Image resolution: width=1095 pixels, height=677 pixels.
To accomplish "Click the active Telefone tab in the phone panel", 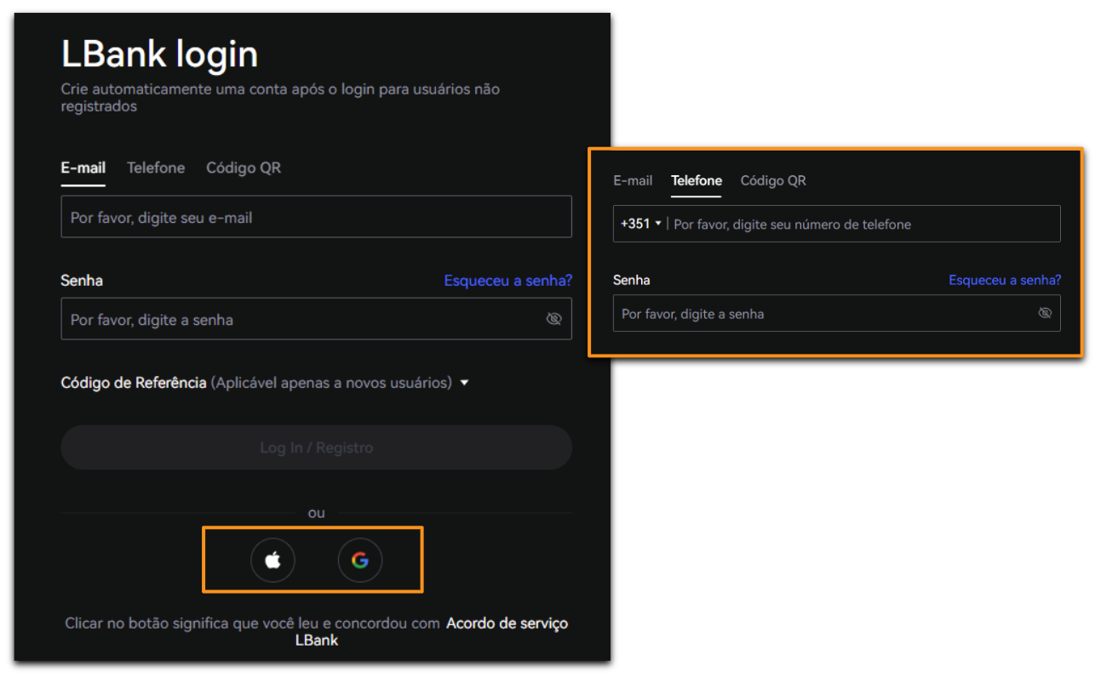I will click(696, 180).
